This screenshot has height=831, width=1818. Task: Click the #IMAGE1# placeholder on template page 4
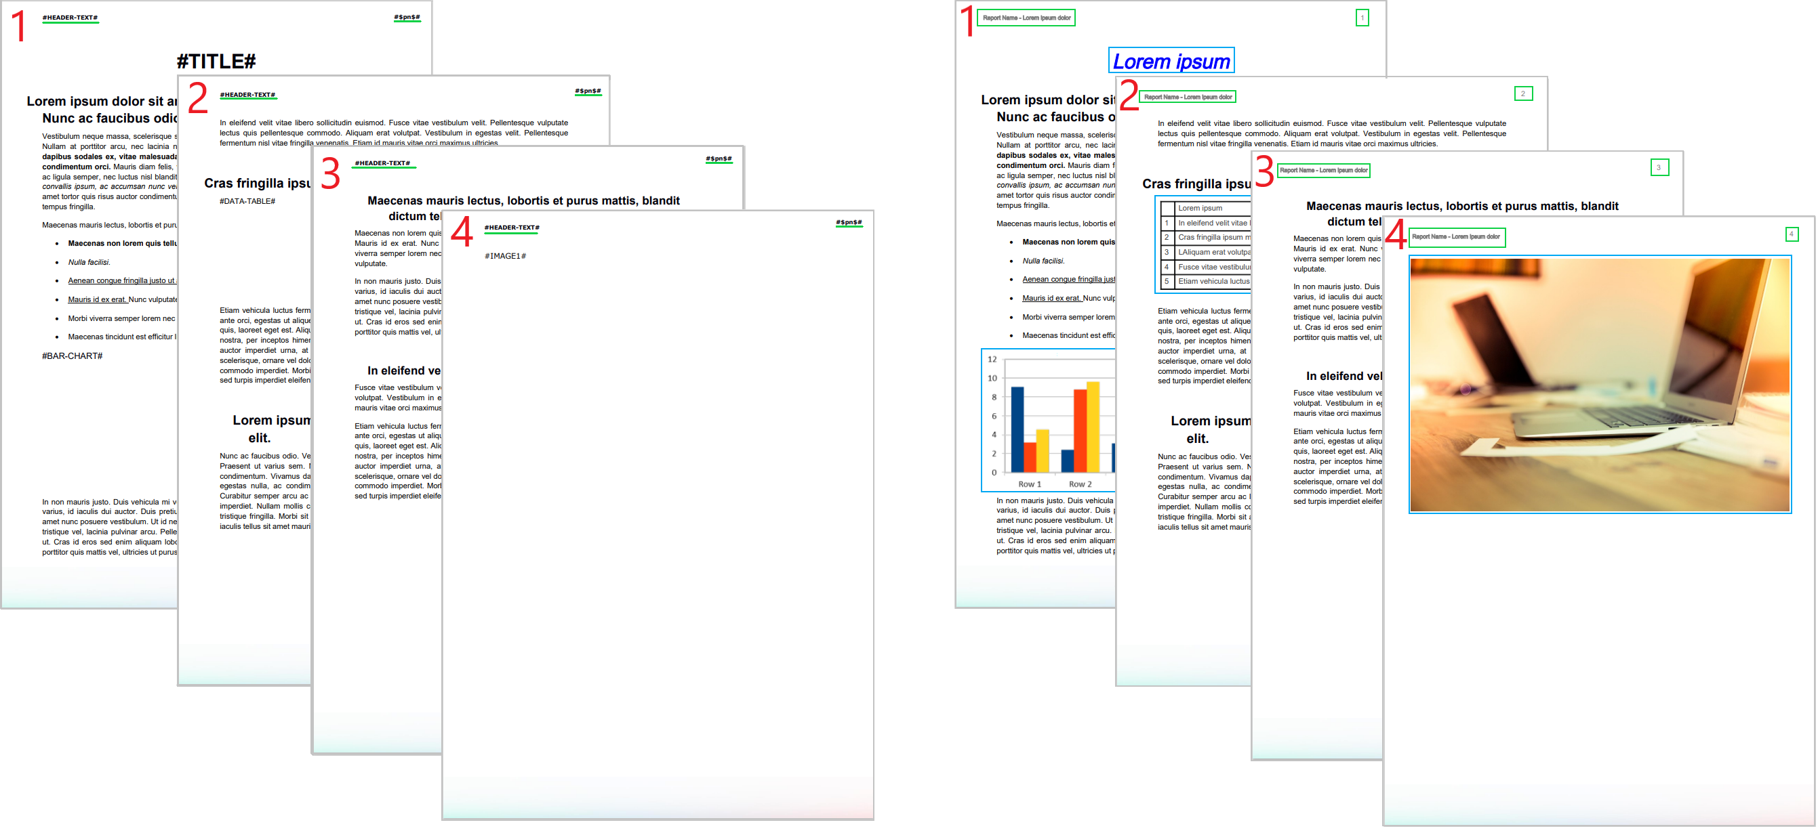505,256
